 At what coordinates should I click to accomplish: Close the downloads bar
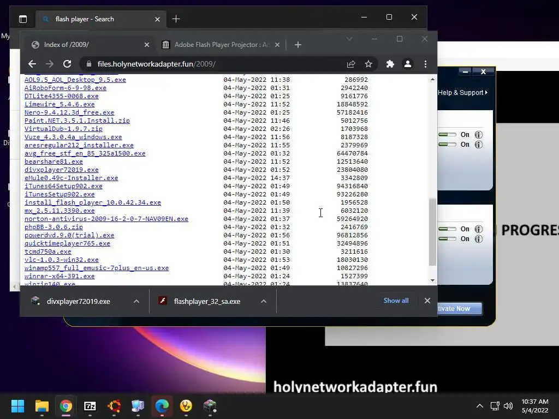point(427,301)
